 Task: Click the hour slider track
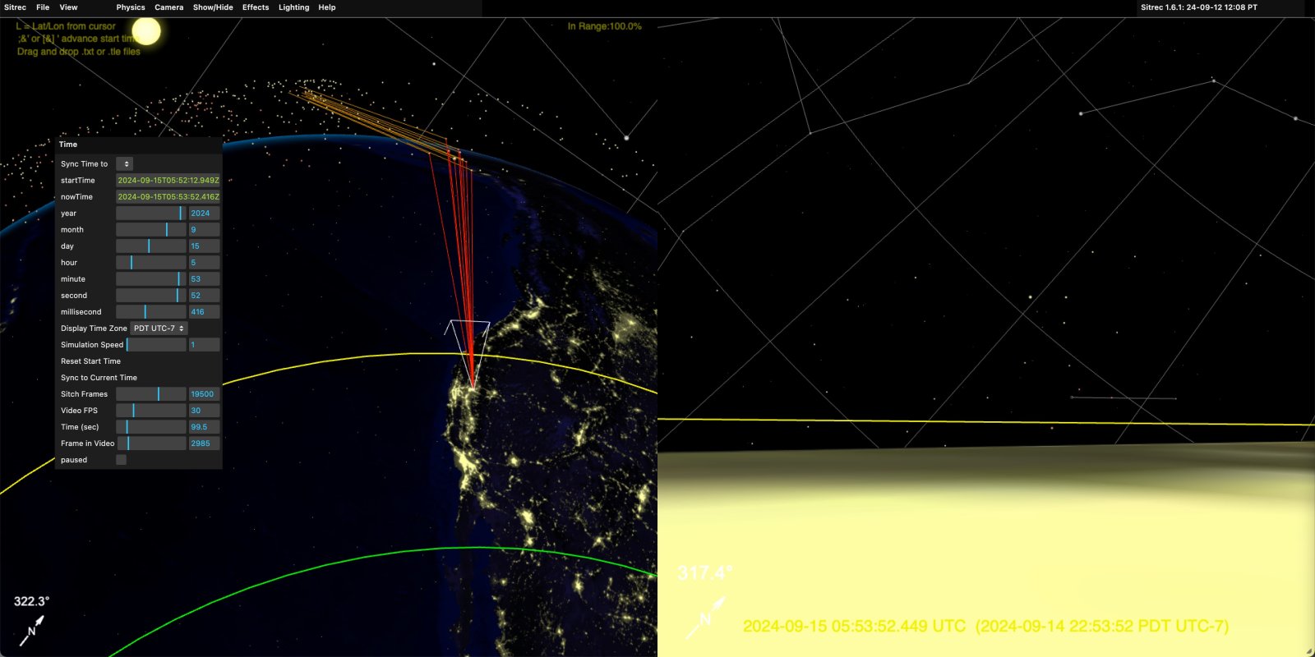(x=151, y=263)
